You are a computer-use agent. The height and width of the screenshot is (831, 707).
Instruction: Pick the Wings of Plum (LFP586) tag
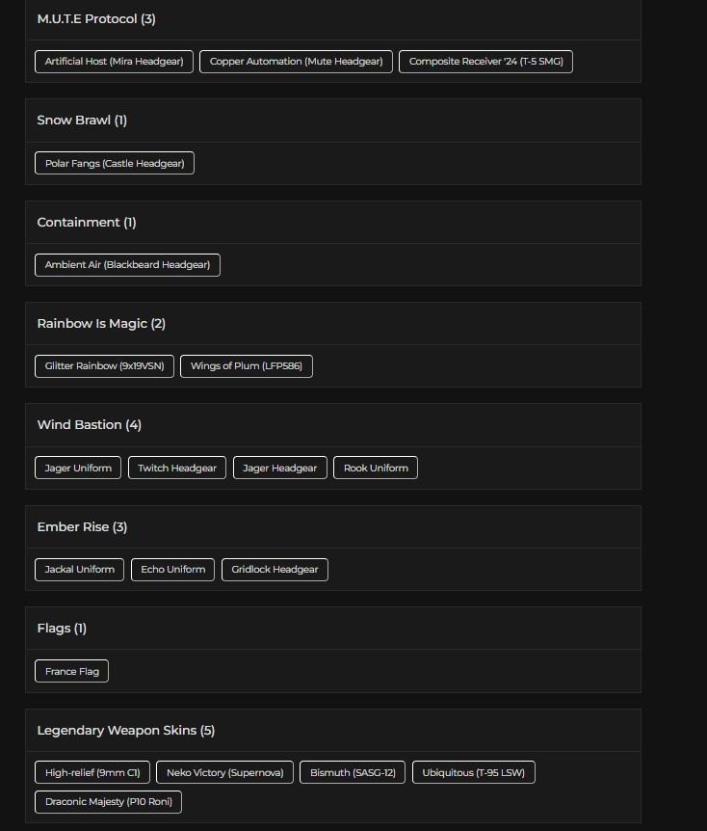pos(246,366)
